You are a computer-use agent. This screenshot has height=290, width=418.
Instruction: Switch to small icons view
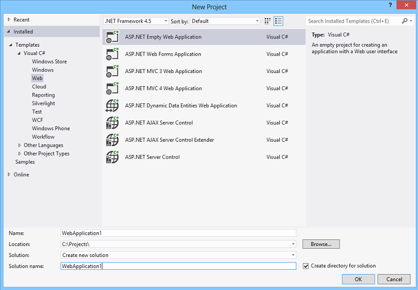(x=267, y=21)
